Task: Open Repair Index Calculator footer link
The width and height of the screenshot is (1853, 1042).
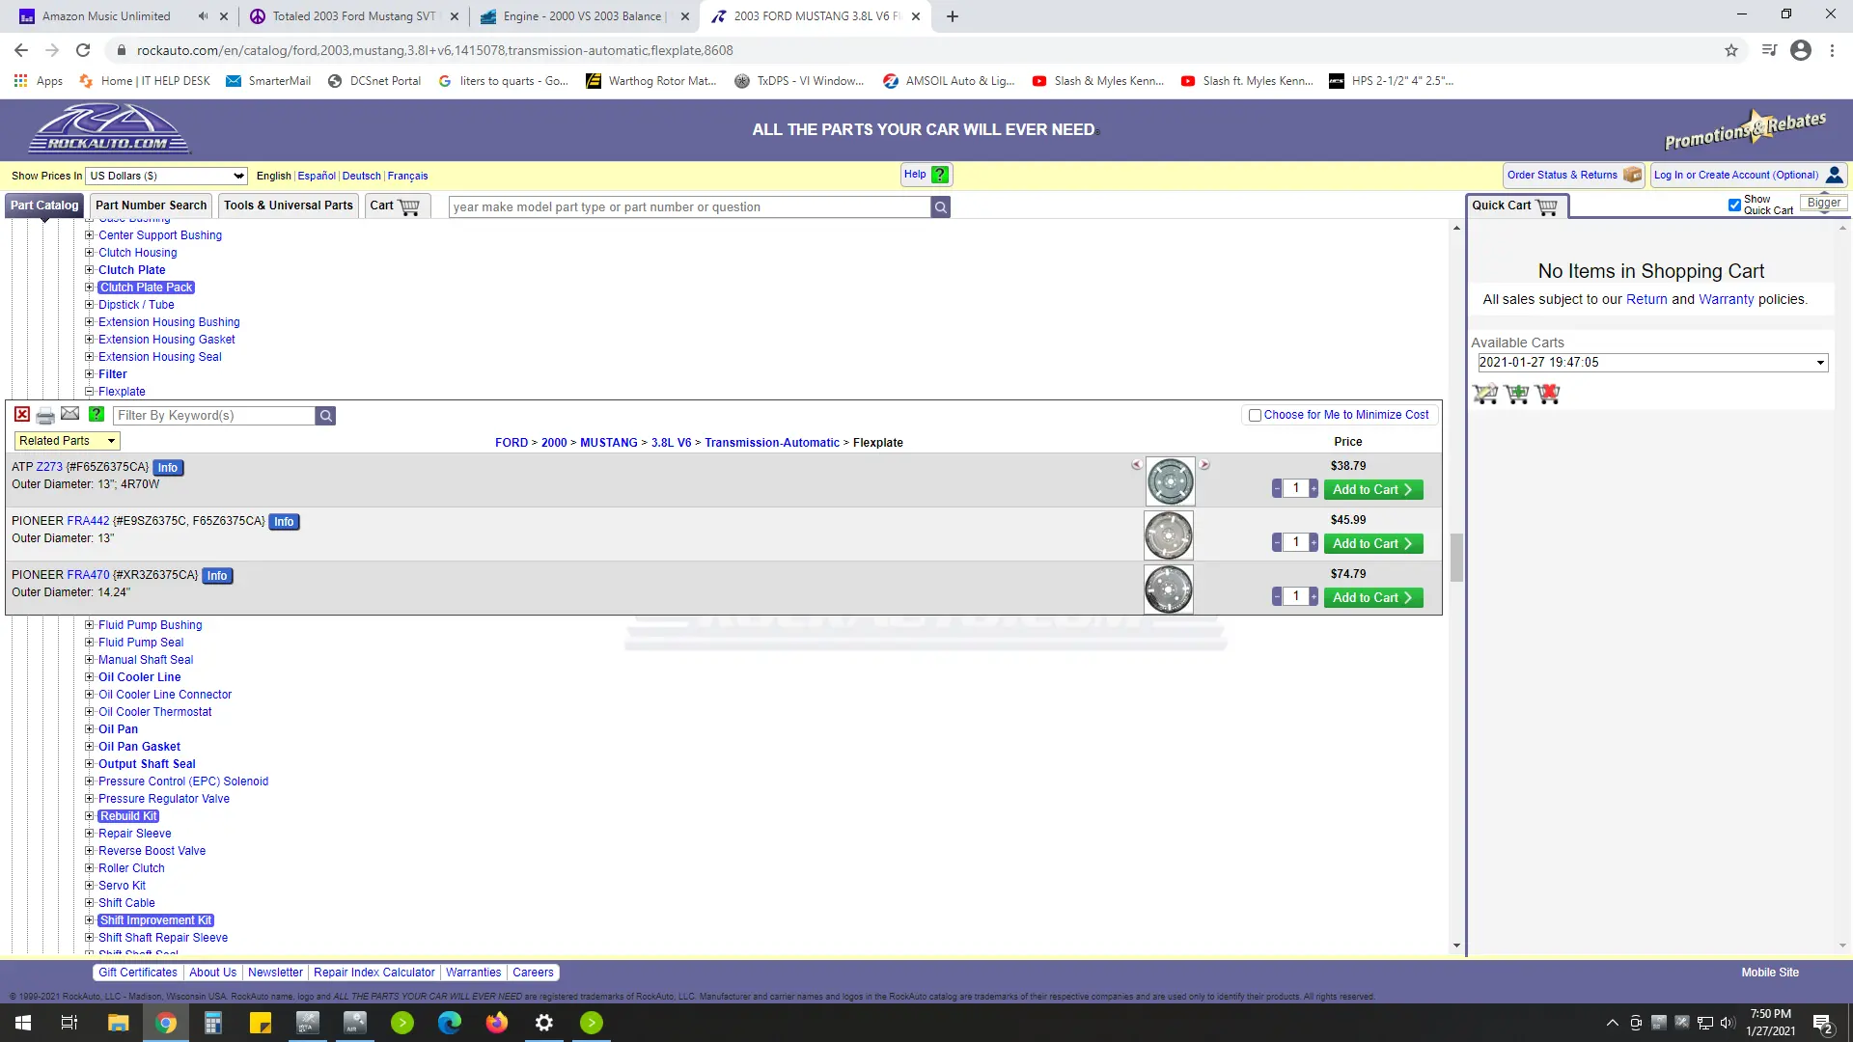Action: [373, 973]
